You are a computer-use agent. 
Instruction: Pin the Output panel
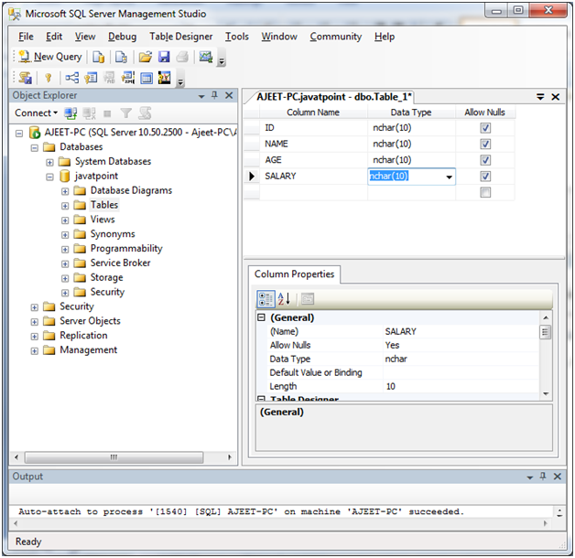(x=543, y=477)
